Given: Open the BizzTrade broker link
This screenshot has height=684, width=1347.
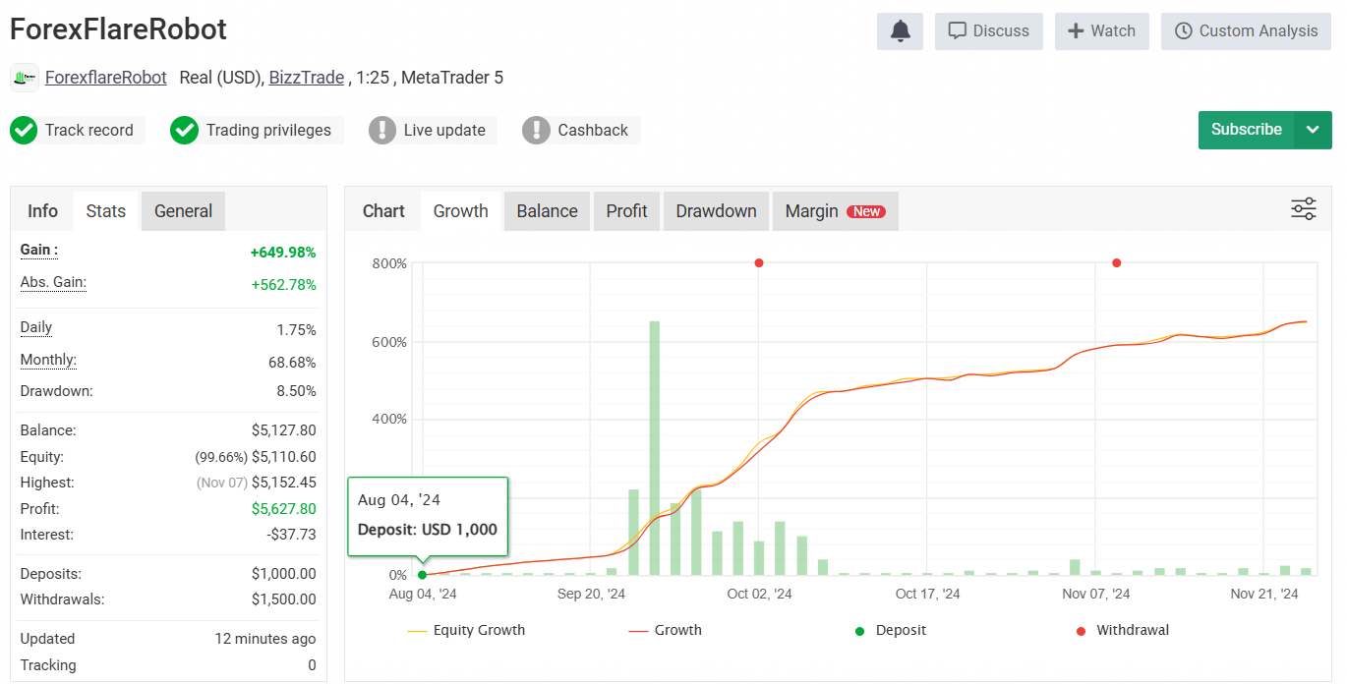Looking at the screenshot, I should 307,78.
